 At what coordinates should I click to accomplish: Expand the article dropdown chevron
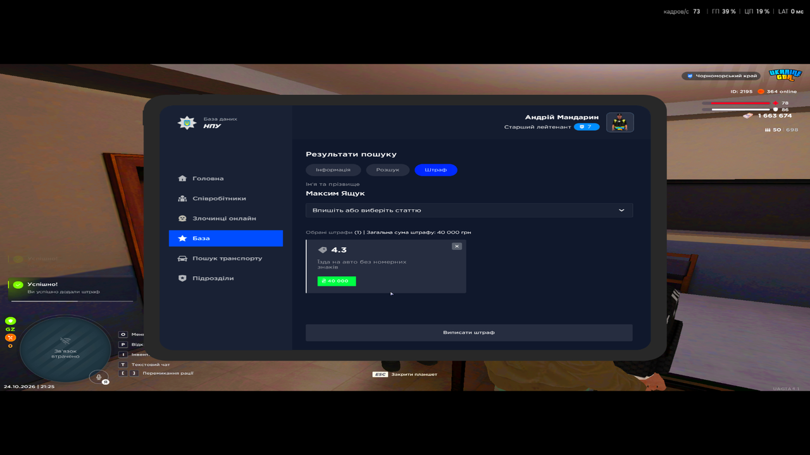[621, 210]
